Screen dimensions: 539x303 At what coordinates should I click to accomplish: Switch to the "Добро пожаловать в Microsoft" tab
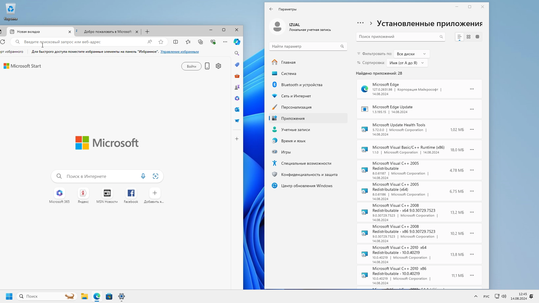click(108, 32)
